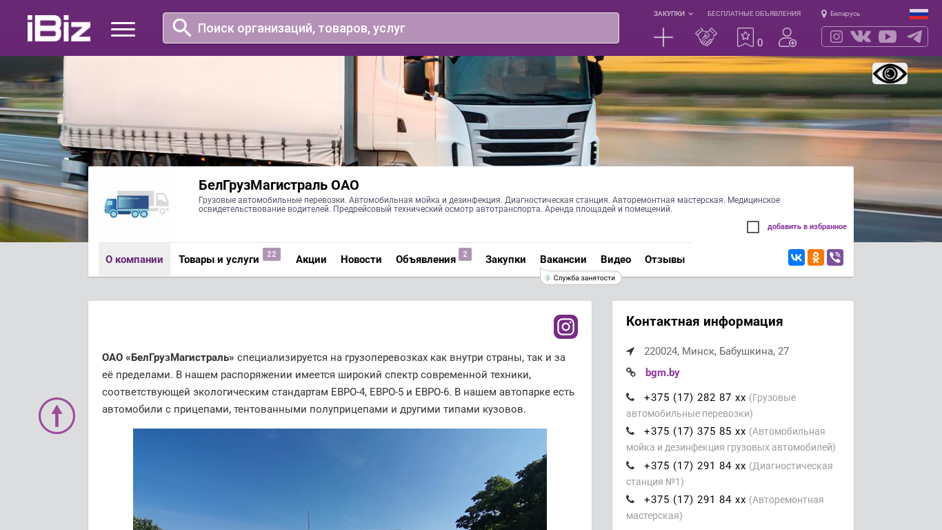
Task: Open the 'Вакансии' tab
Action: pos(563,259)
